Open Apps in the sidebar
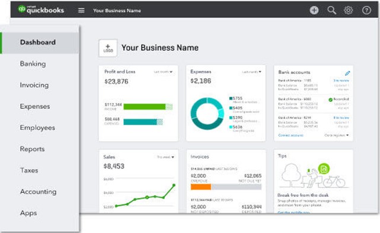This screenshot has width=380, height=233. [x=28, y=213]
